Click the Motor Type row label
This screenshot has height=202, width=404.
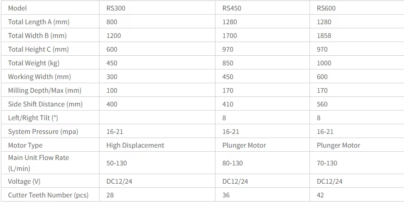click(25, 145)
